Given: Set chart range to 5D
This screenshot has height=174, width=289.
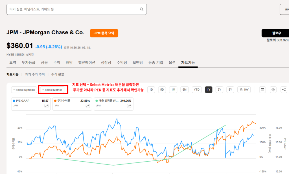Looking at the screenshot, I should pos(162,90).
